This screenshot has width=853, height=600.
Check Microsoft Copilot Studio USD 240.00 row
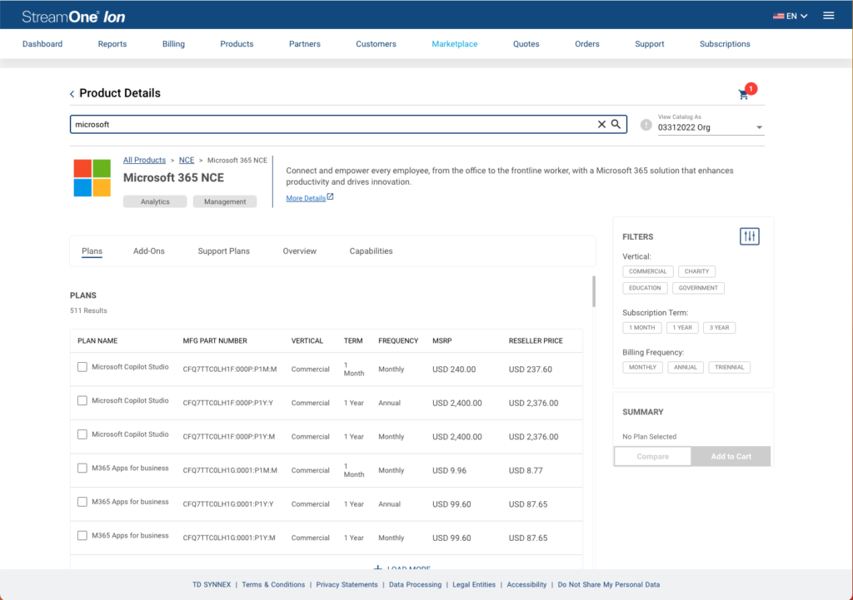click(x=82, y=367)
